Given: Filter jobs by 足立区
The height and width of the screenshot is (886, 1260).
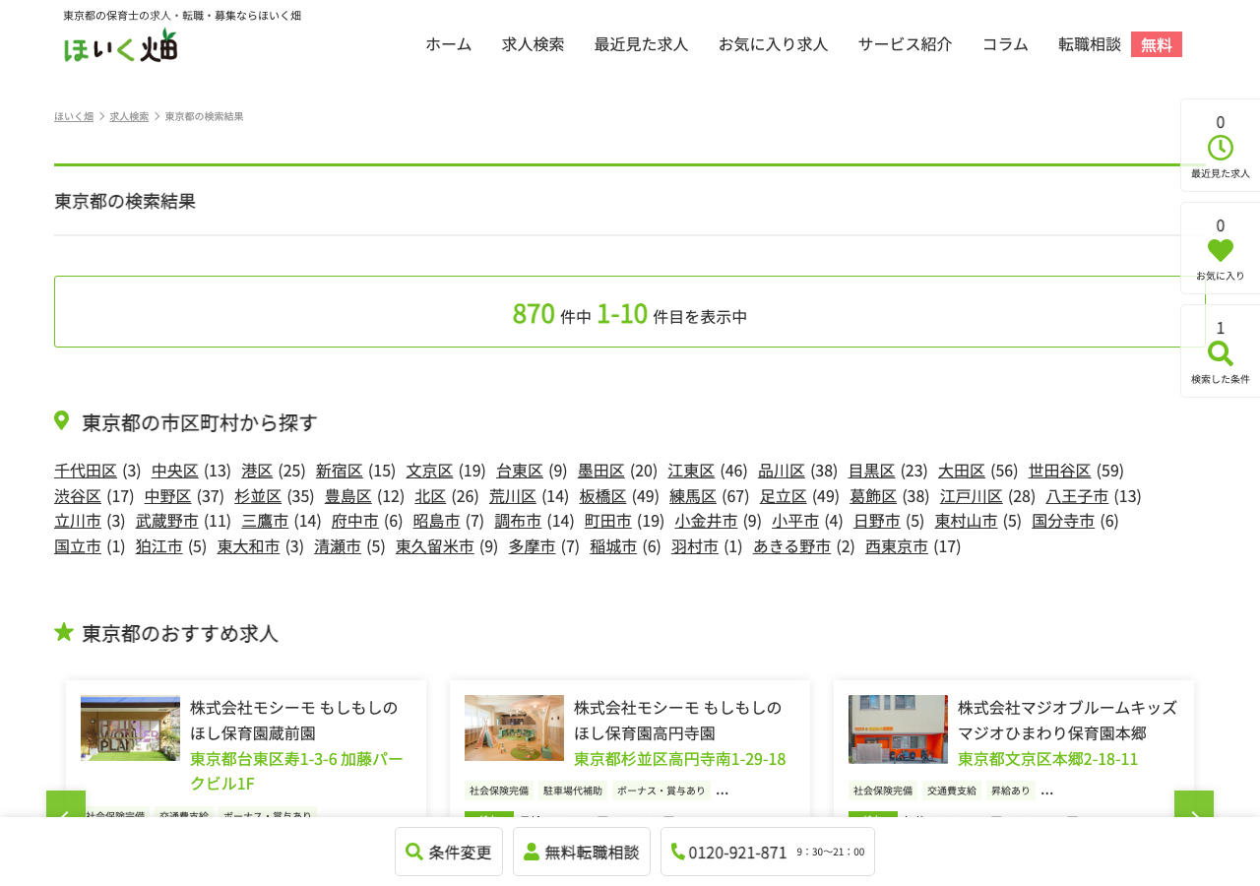Looking at the screenshot, I should [x=784, y=496].
